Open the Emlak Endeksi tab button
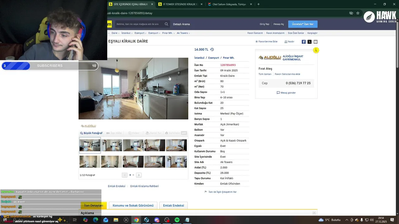The image size is (399, 224). (x=173, y=205)
